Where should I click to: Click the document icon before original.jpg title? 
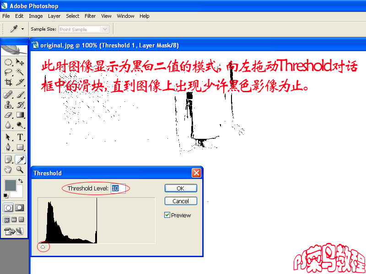[35, 45]
